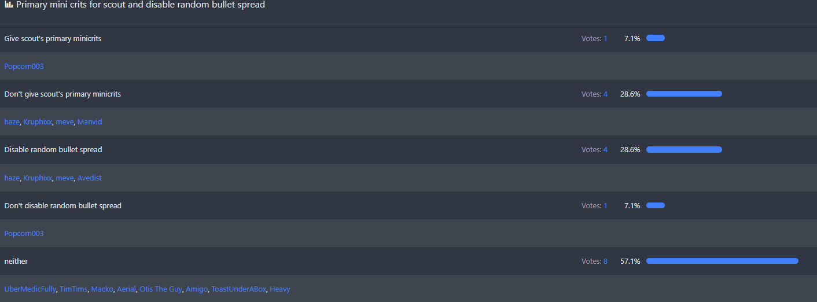817x302 pixels.
Task: Click the "neither" poll option label
Action: (x=16, y=262)
